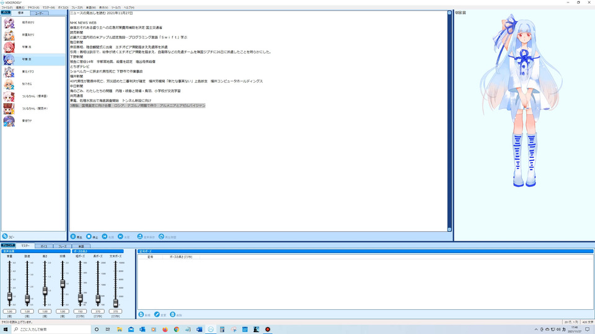Open the notification center icon

click(588, 330)
